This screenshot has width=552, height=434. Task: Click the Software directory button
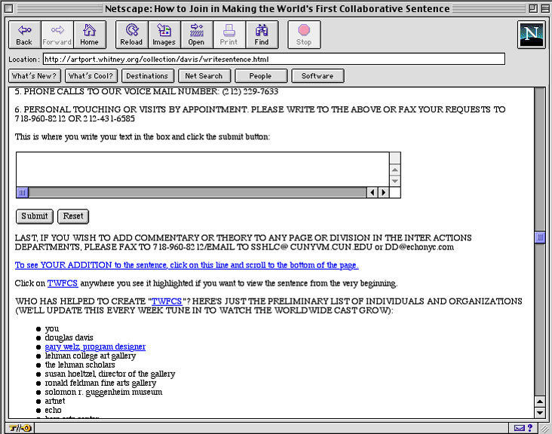(317, 76)
